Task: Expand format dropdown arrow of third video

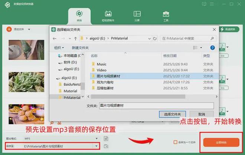Action: point(228,112)
